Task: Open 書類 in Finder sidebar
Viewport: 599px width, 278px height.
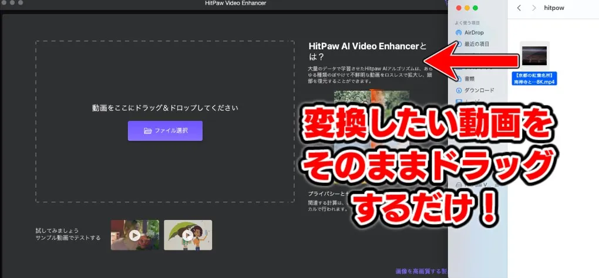Action: coord(469,79)
